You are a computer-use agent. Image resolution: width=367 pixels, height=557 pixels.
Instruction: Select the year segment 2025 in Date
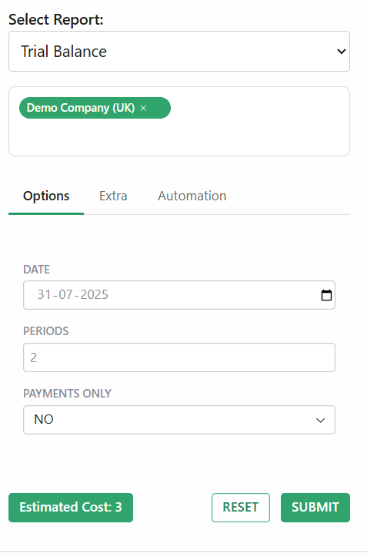[94, 294]
